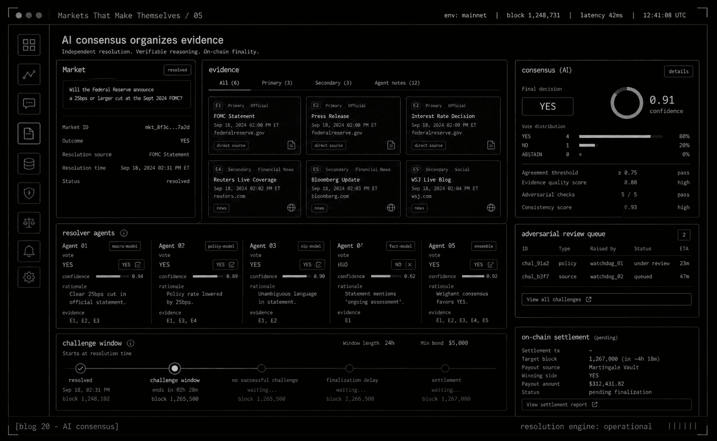Switch to the Primary (3) evidence tab
Image resolution: width=717 pixels, height=441 pixels.
277,83
